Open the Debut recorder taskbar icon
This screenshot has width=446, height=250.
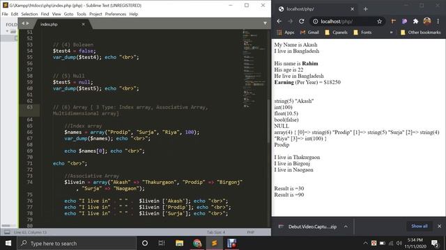pyautogui.click(x=232, y=243)
